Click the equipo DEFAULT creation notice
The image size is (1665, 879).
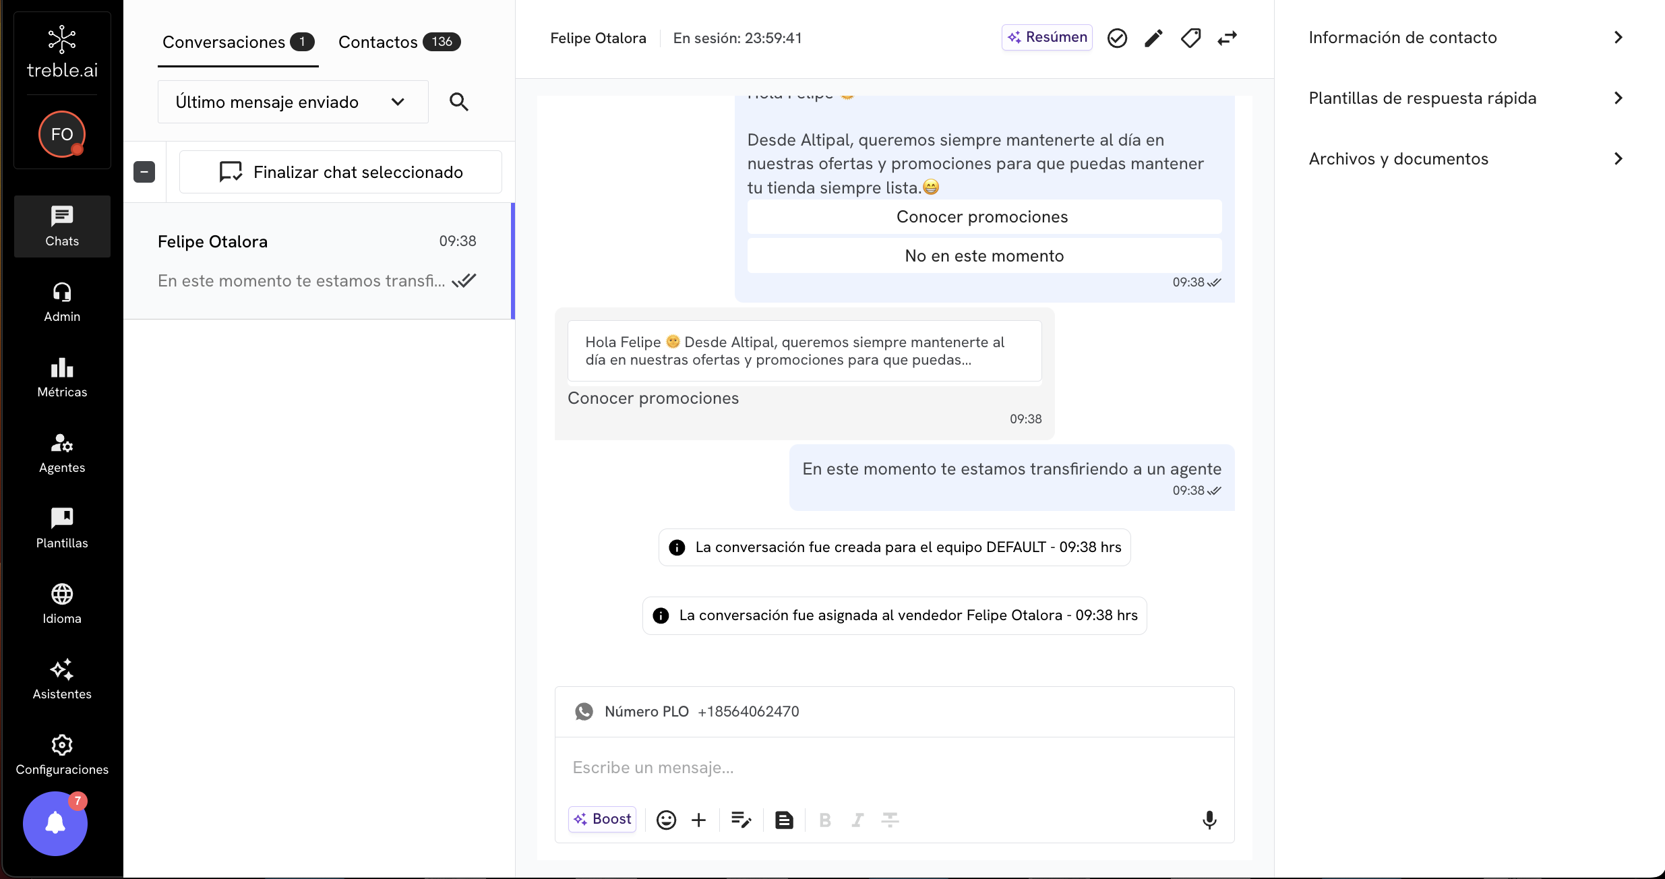(895, 547)
